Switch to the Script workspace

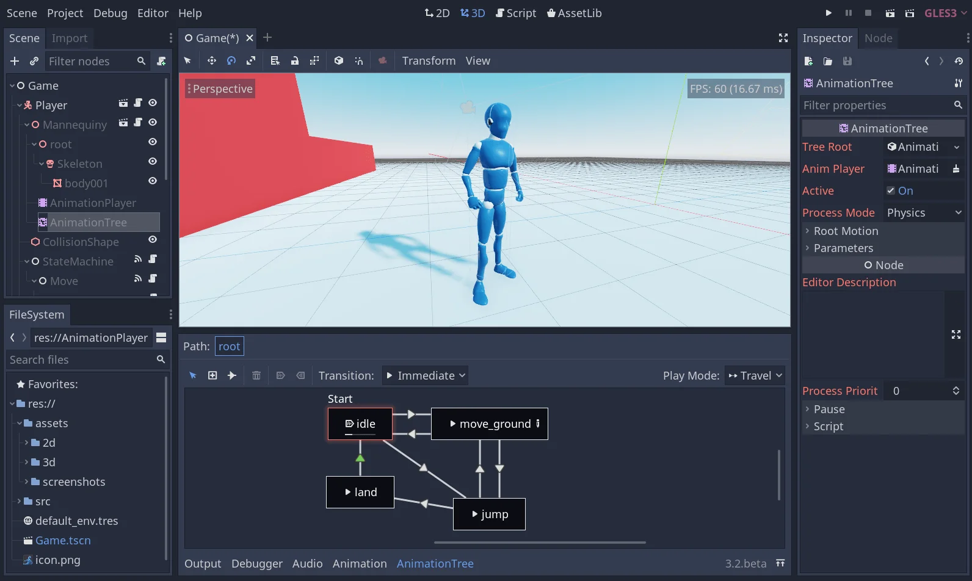pos(516,13)
